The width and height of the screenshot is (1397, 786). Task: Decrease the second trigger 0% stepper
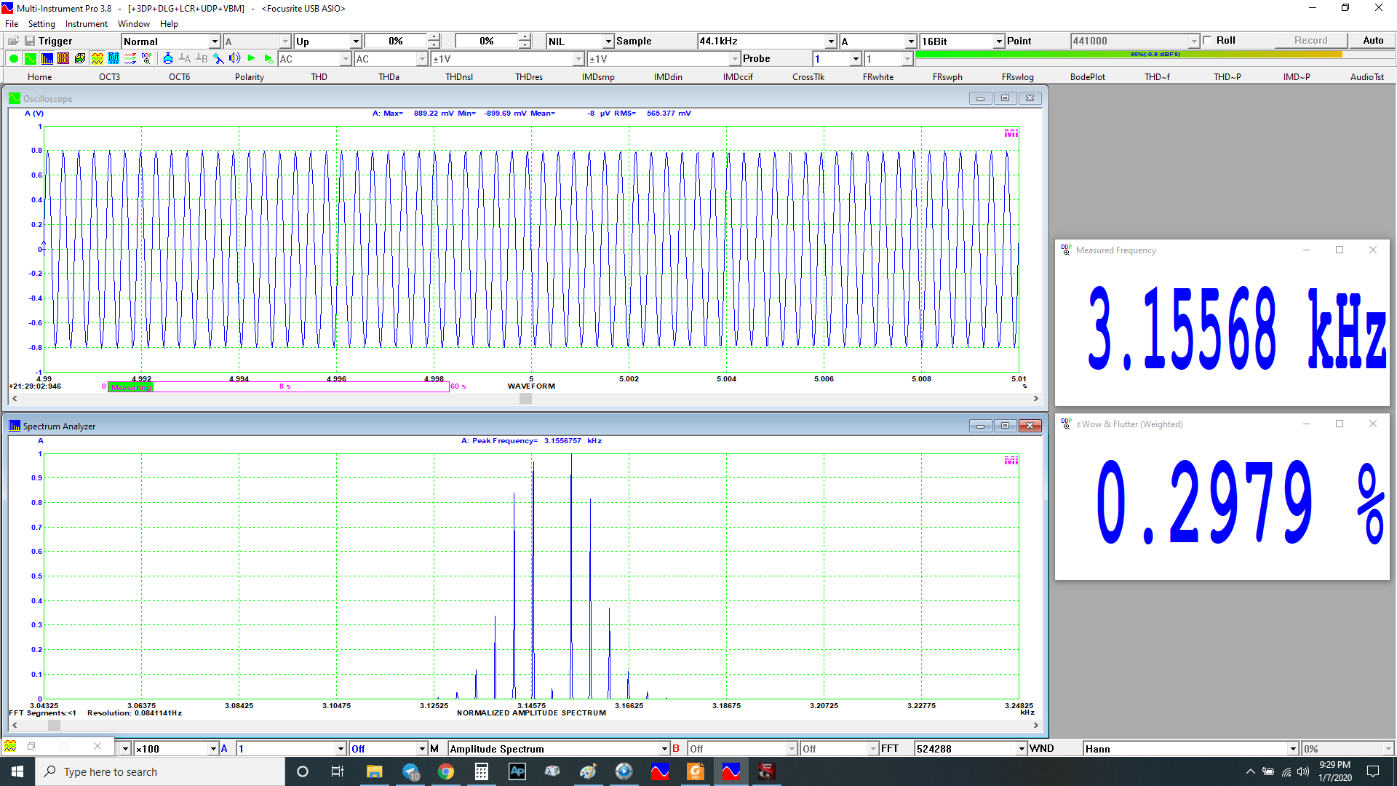525,45
